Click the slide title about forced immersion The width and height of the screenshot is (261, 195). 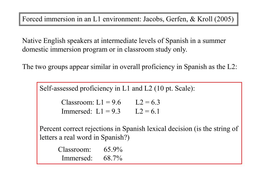(128, 19)
